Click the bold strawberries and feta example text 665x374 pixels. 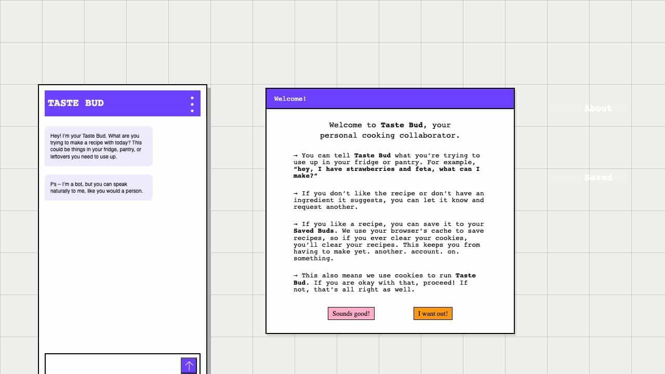click(387, 172)
